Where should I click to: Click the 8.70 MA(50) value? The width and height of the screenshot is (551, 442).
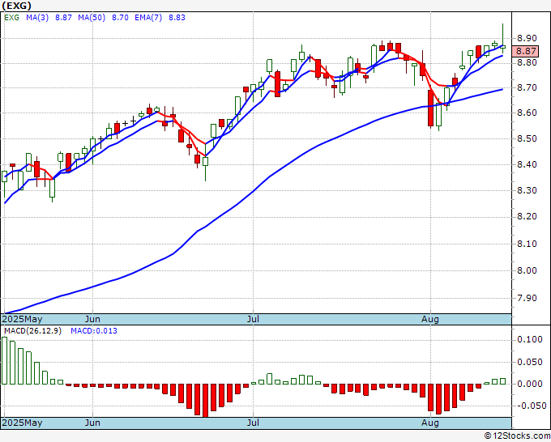(x=120, y=18)
